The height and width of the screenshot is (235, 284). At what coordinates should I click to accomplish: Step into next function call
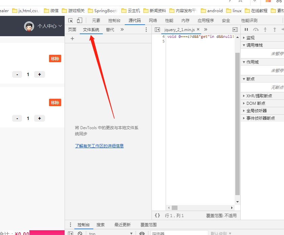265,29
